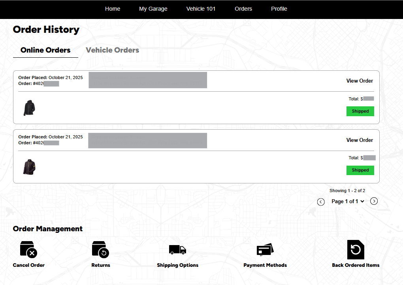Screen dimensions: 403x285
Task: Open the Returns link text
Action: click(x=100, y=265)
